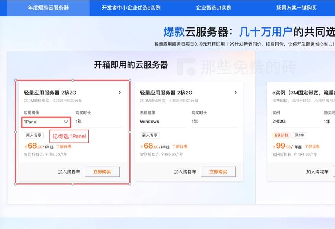Open the 开发者中小企业优选e实例 tab
Screen dimensions: 335x229
pos(131,8)
